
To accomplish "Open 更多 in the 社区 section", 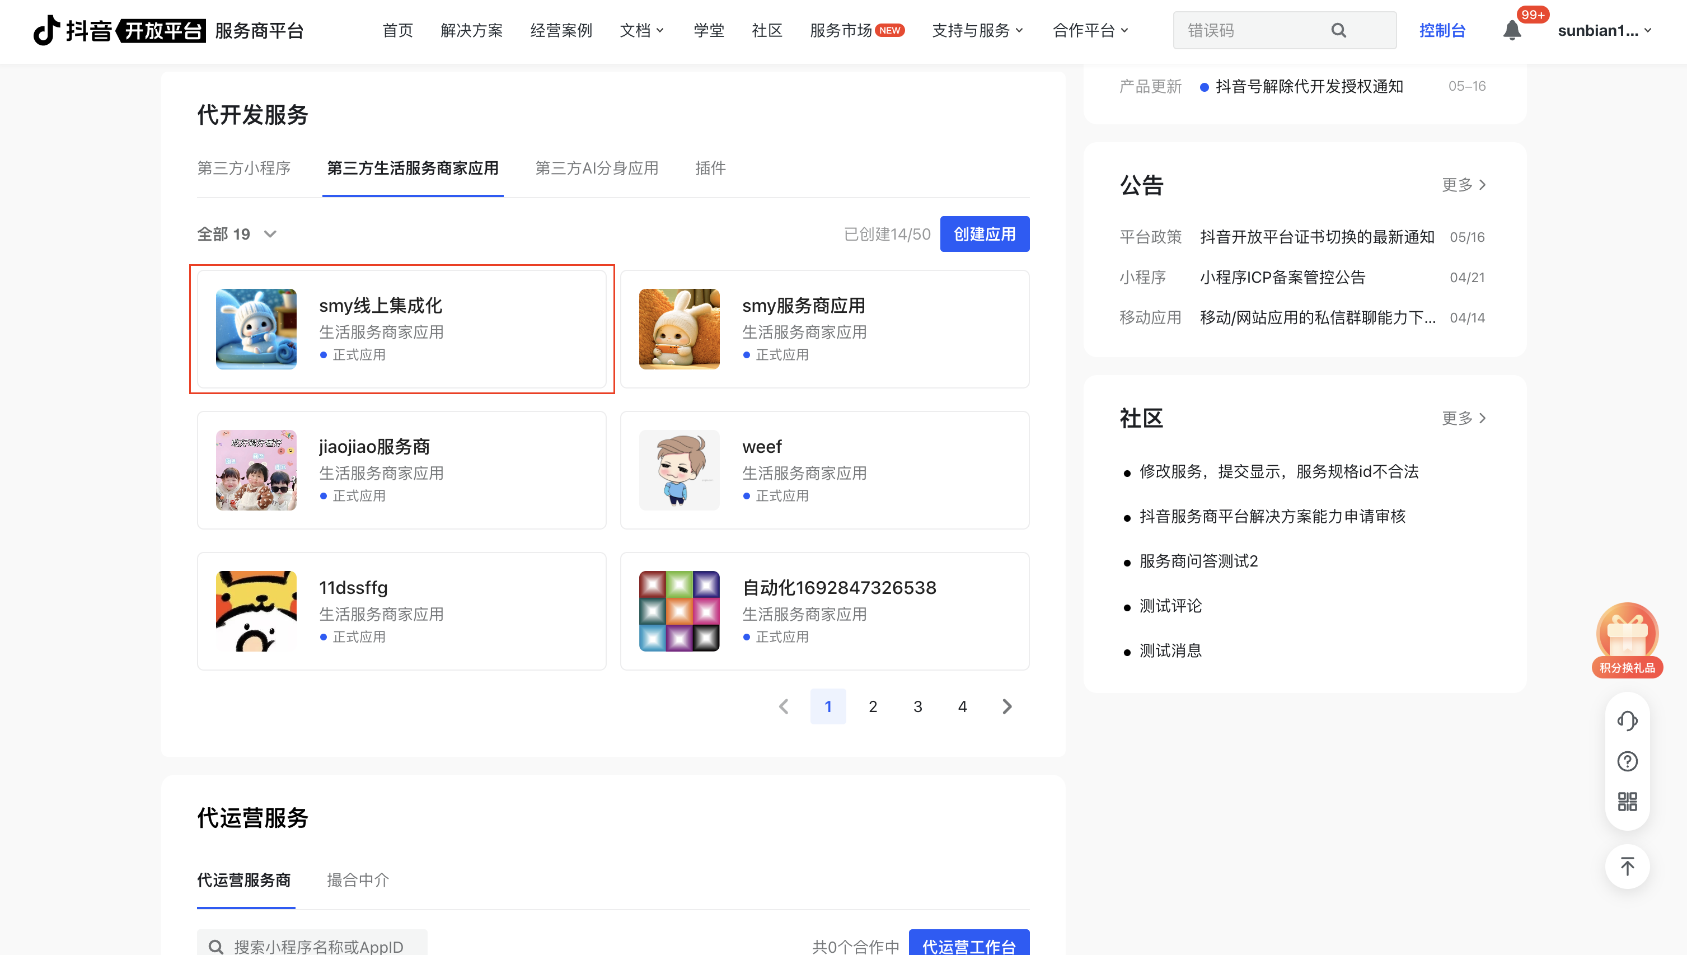I will (1464, 418).
